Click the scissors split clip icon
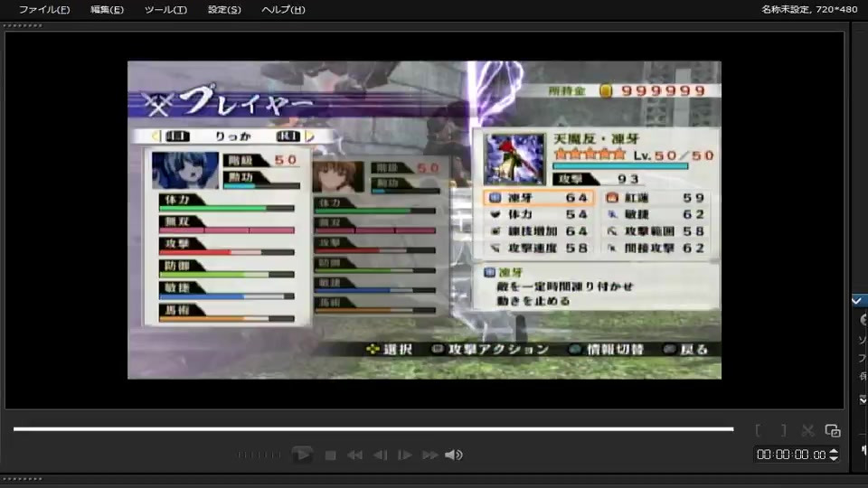Screen dimensions: 868x488 pos(807,430)
